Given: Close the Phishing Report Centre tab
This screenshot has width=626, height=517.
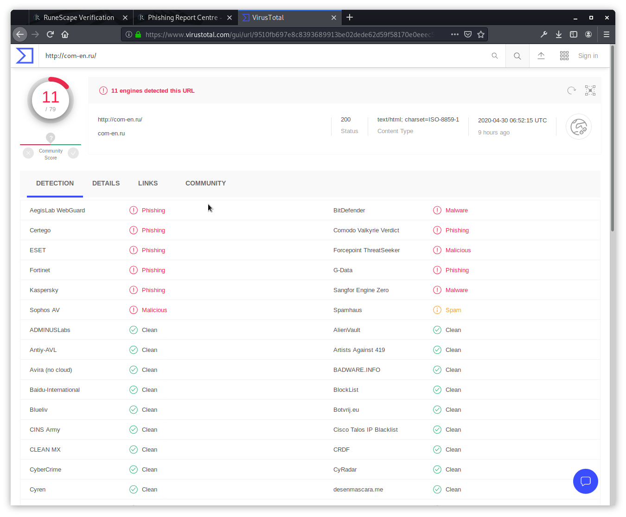Looking at the screenshot, I should (x=230, y=18).
